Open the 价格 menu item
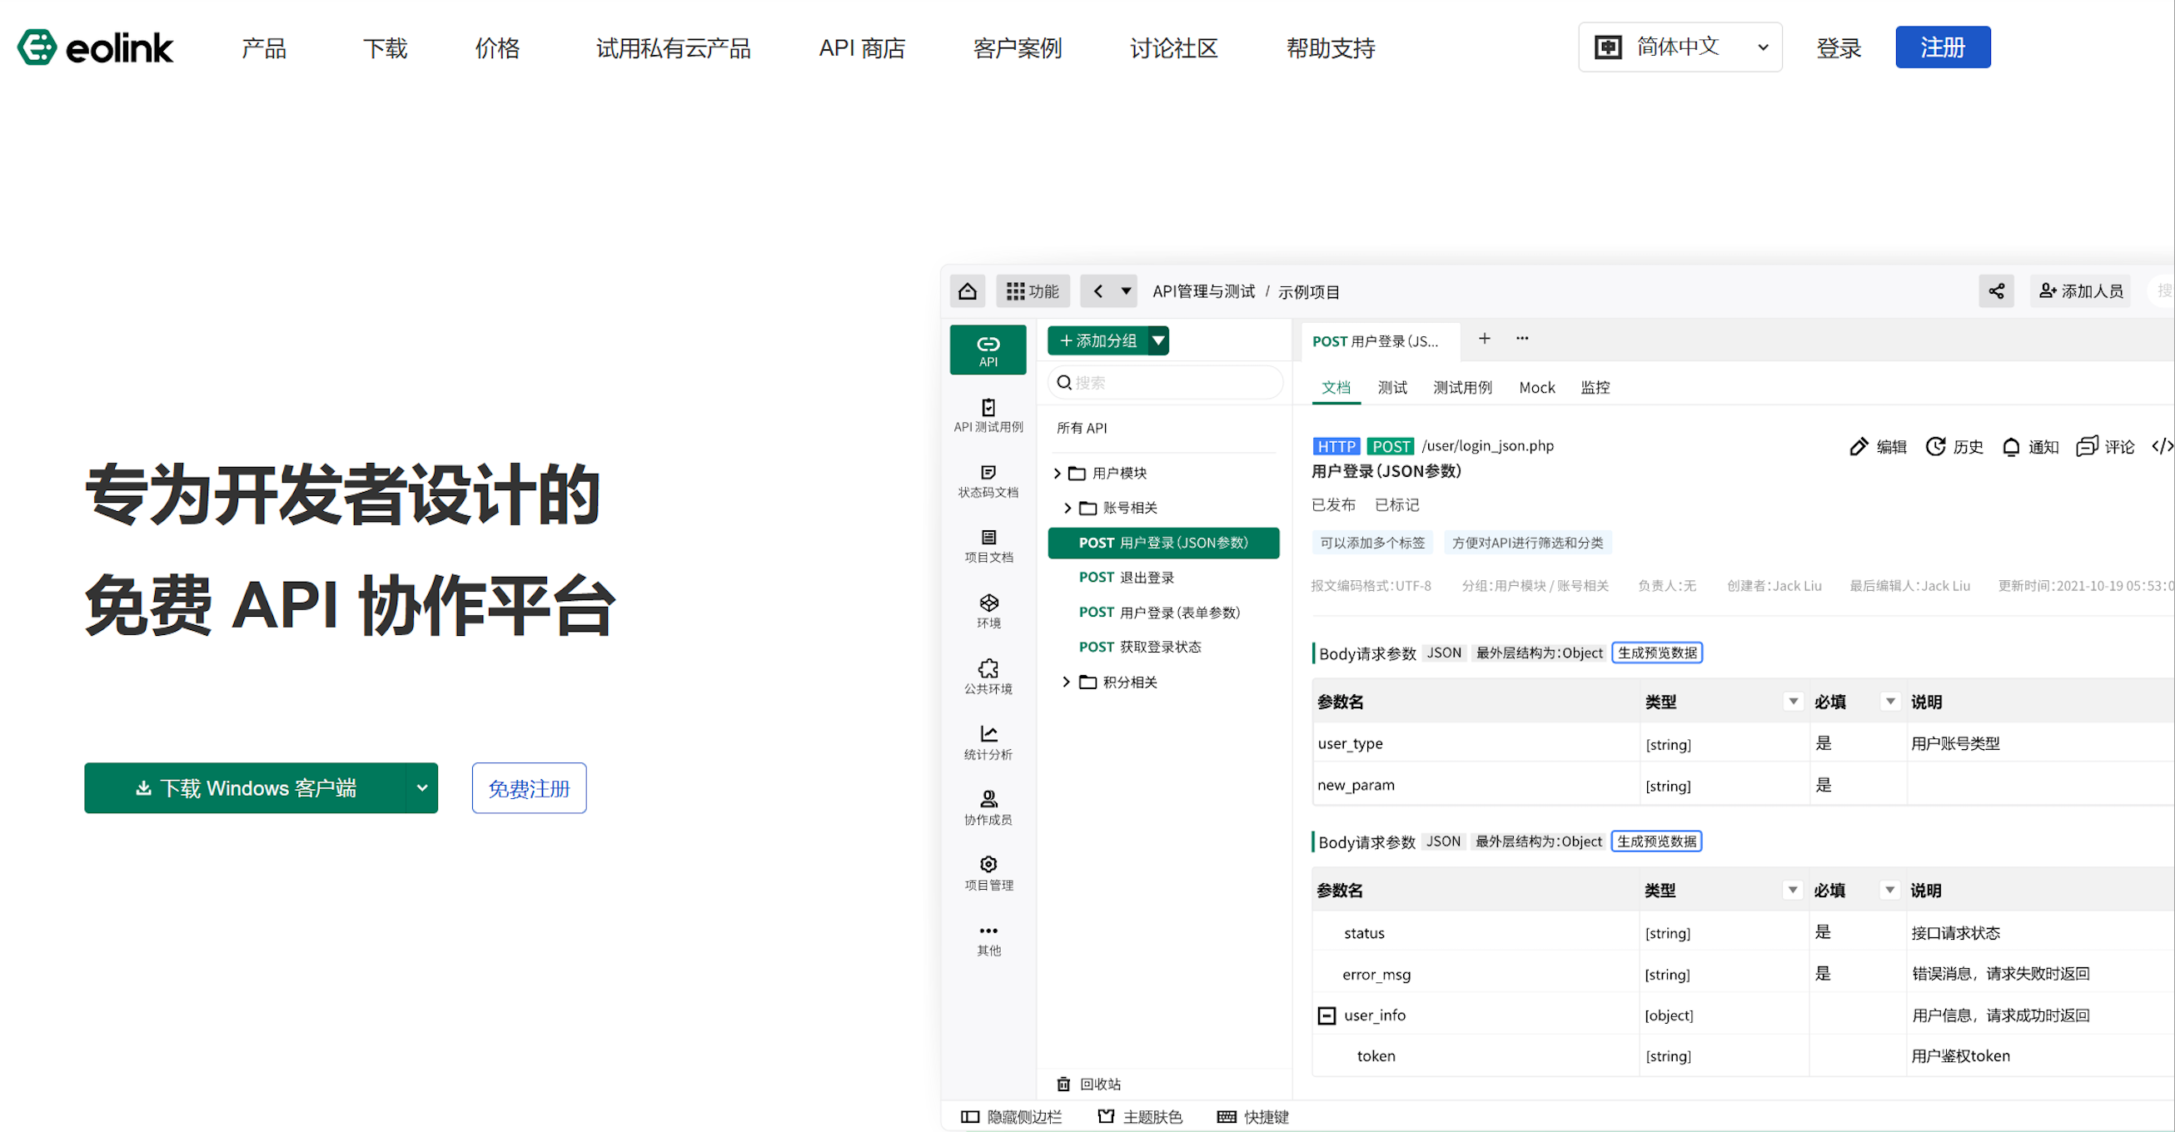2175x1132 pixels. 497,48
